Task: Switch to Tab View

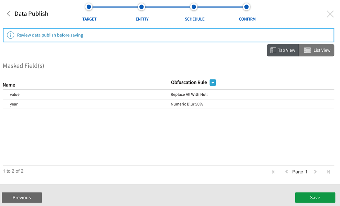Action: point(283,50)
